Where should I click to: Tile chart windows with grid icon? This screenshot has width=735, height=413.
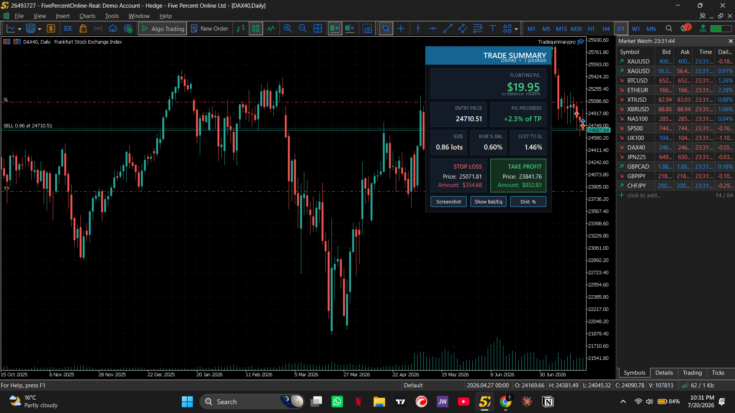(x=318, y=29)
